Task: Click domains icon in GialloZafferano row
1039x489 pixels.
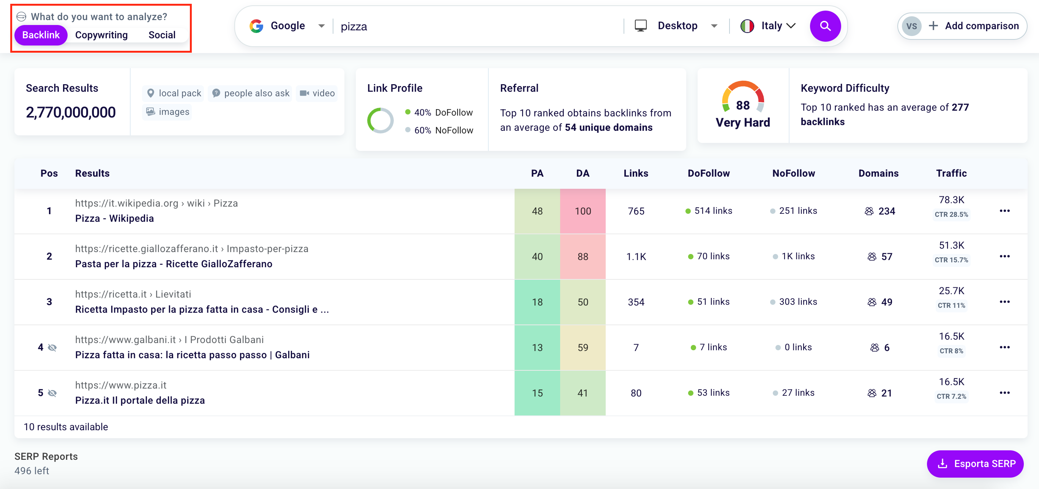Action: pos(872,256)
